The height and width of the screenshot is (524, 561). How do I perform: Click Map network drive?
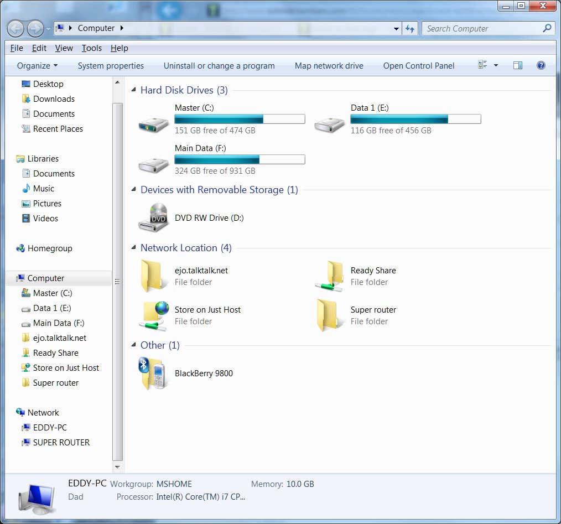tap(329, 65)
